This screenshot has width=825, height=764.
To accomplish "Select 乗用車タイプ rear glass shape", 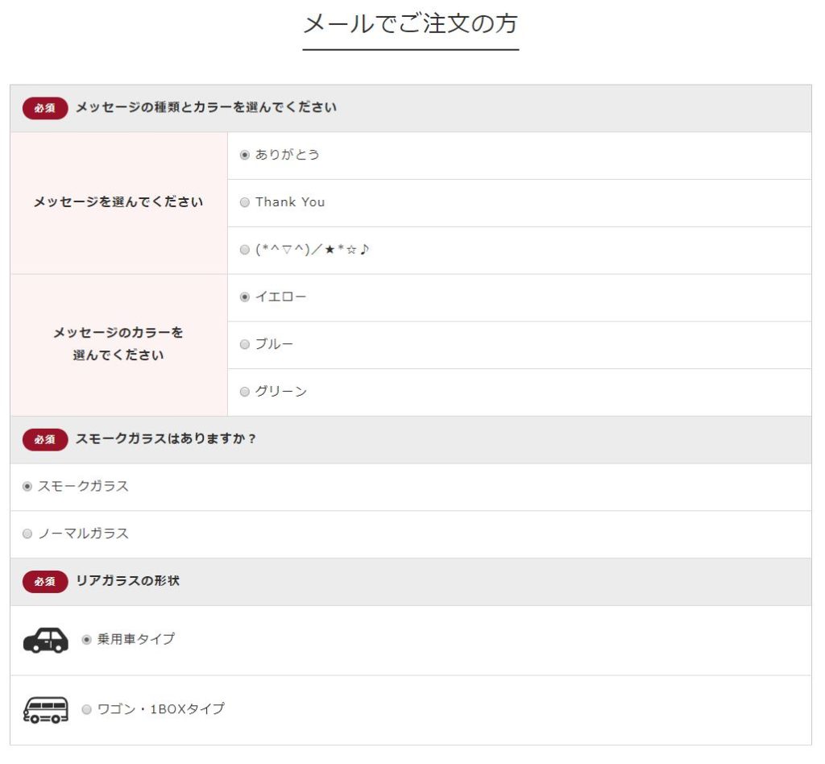I will (x=87, y=640).
